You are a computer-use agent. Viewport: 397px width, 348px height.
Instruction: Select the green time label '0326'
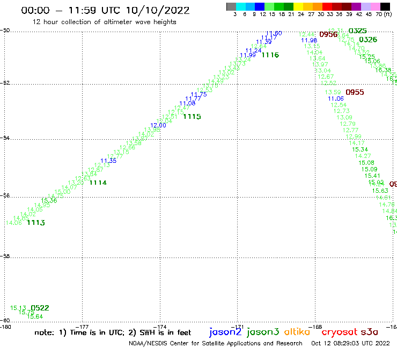tap(368, 40)
